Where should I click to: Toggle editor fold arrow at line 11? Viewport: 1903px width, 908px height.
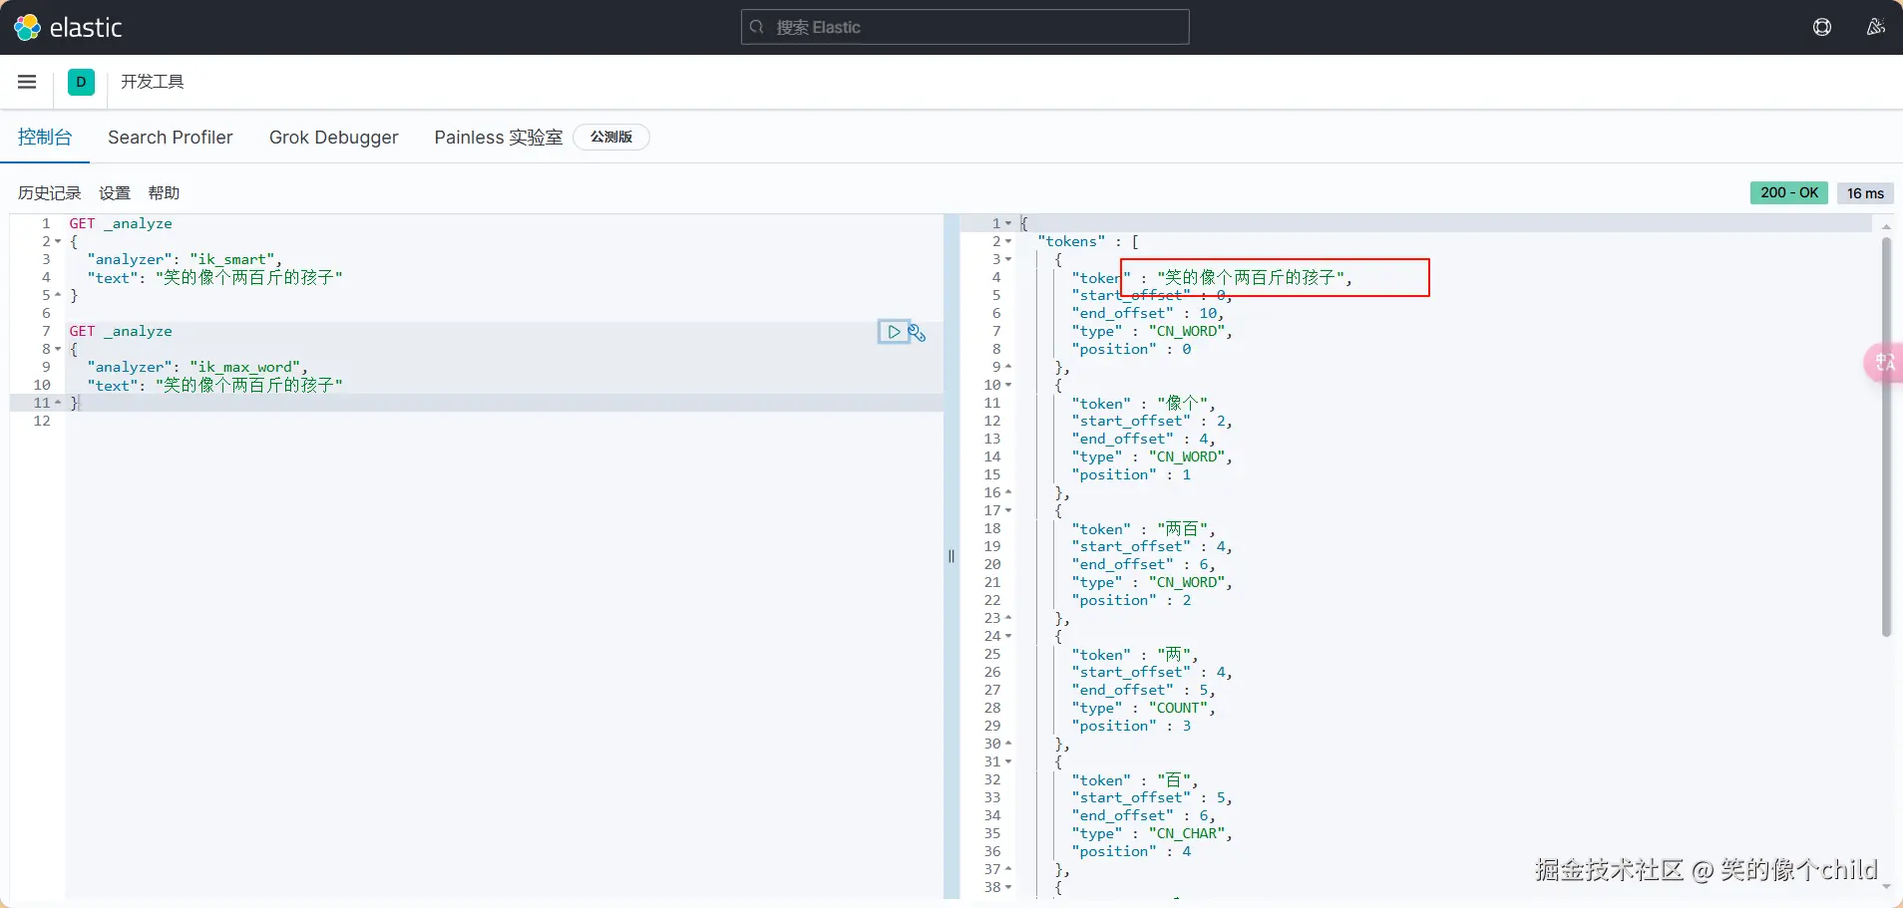(x=58, y=404)
